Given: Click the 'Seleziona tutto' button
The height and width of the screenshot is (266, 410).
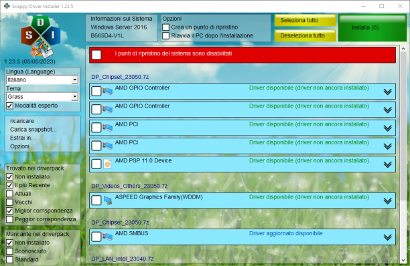Looking at the screenshot, I should (305, 20).
